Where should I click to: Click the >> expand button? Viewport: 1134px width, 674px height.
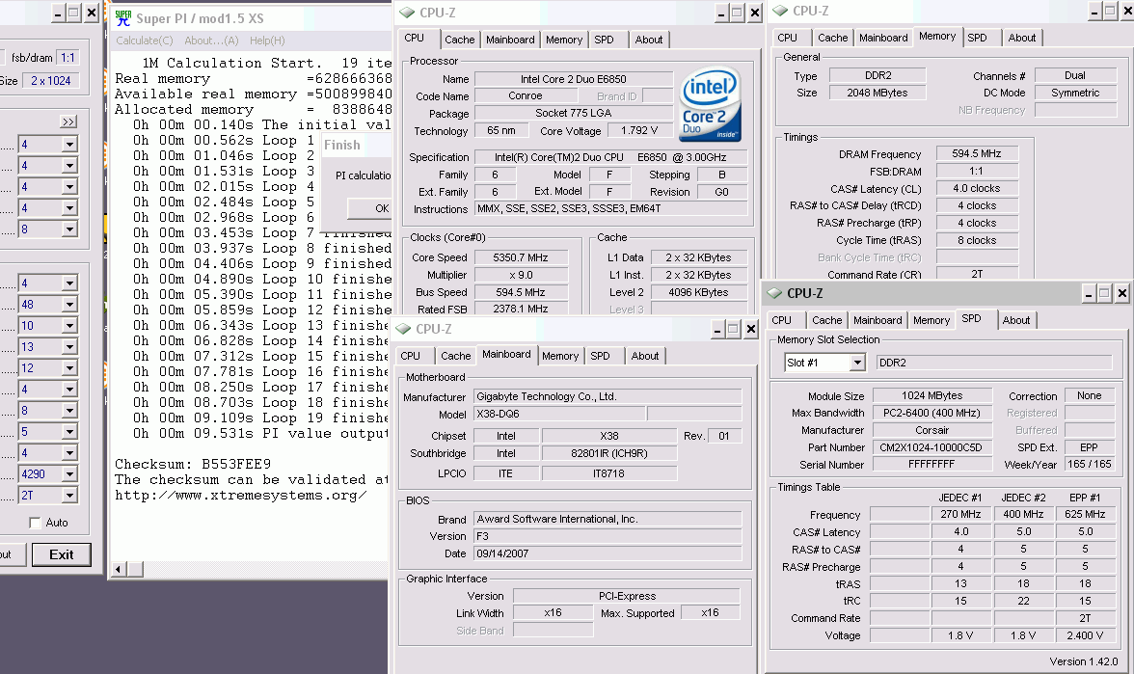pos(67,121)
